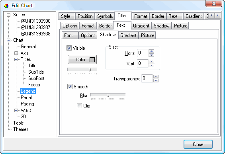The height and width of the screenshot is (154, 225).
Task: Click the Edit Chart window icon
Action: pyautogui.click(x=6, y=6)
